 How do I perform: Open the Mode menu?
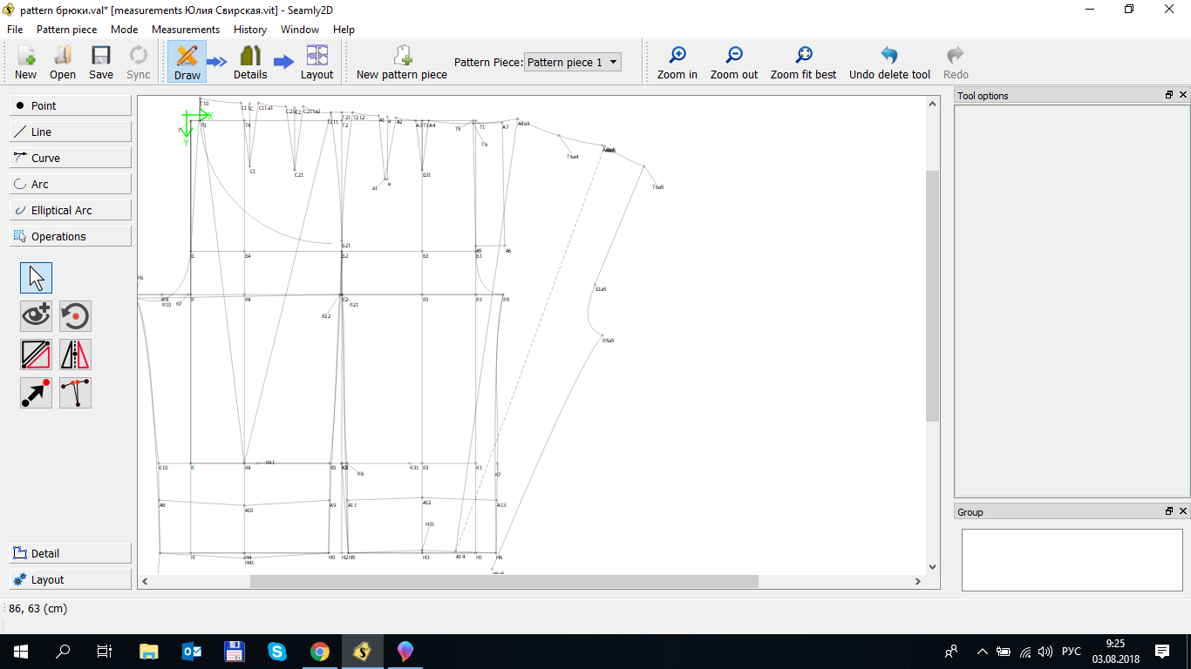click(125, 29)
